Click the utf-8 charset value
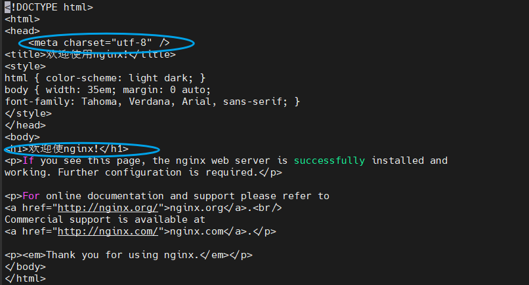This screenshot has height=285, width=529. click(x=131, y=43)
